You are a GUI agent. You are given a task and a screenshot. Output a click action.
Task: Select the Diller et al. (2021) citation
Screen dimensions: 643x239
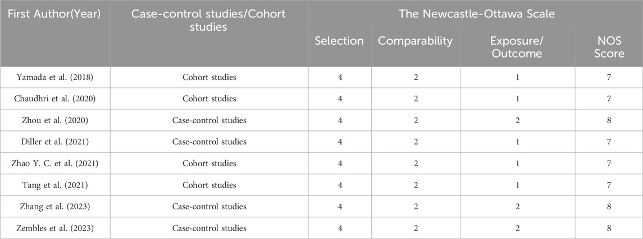coord(54,142)
